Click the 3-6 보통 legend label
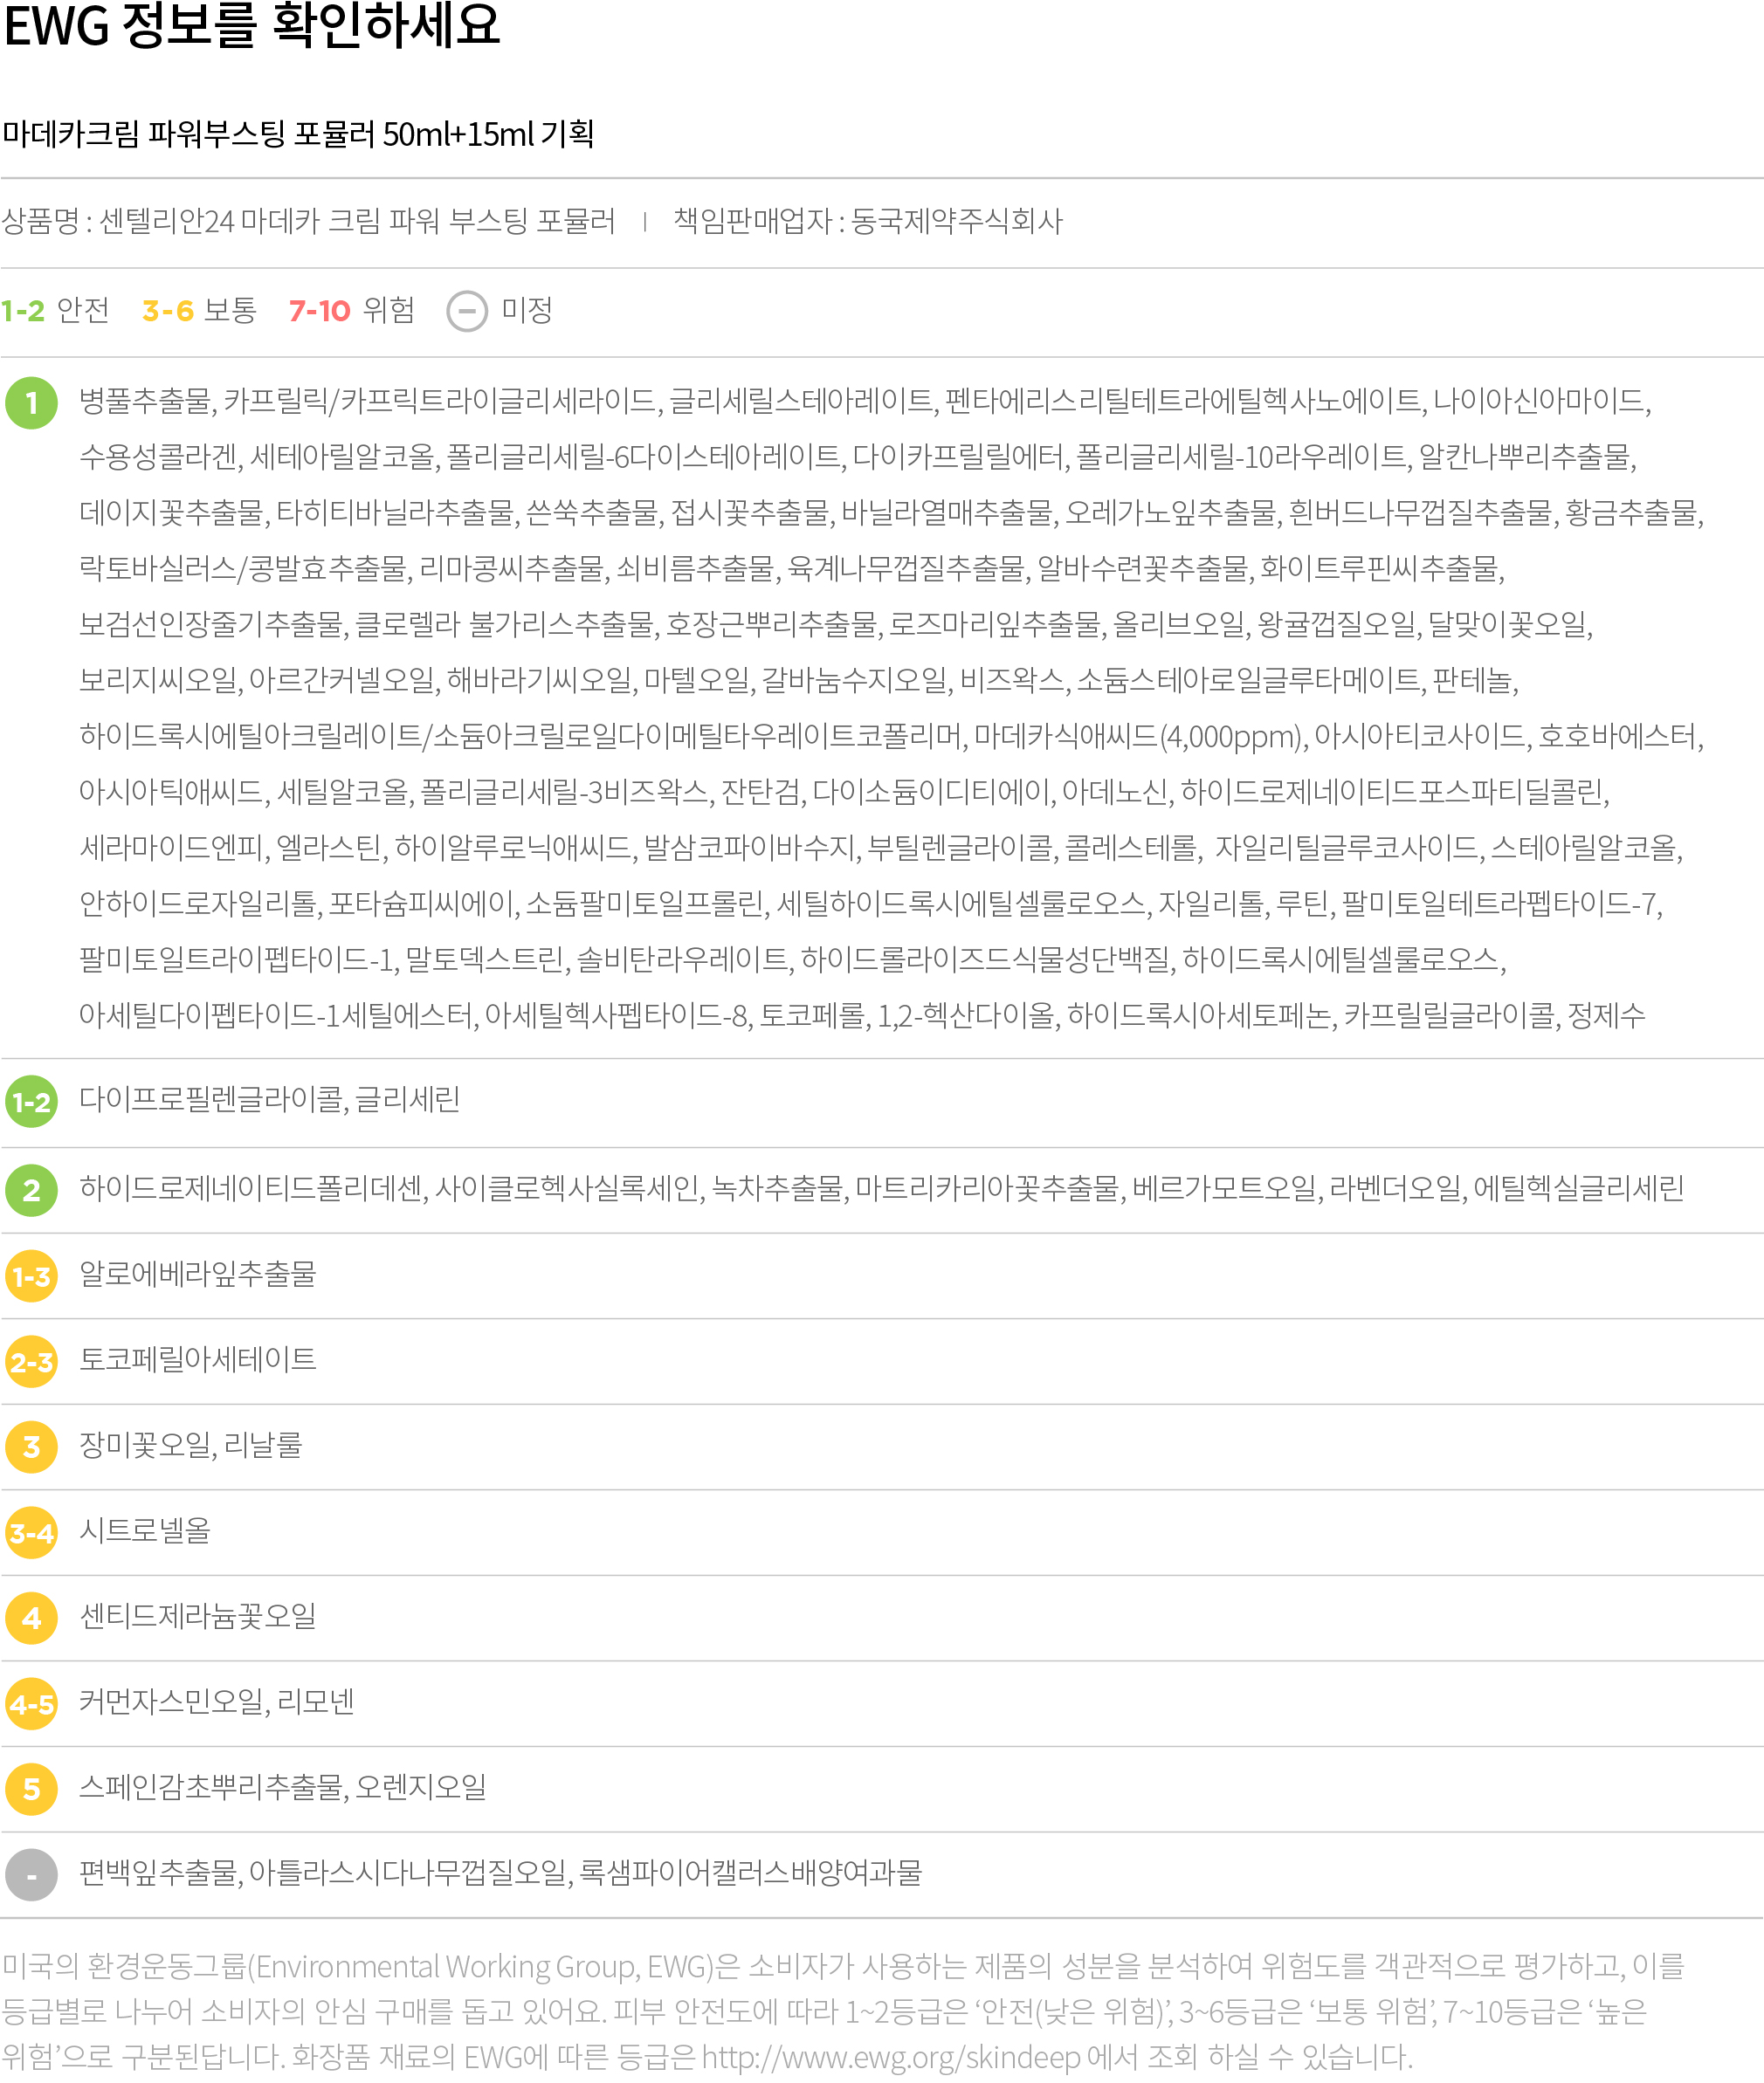Image resolution: width=1764 pixels, height=2083 pixels. (x=200, y=310)
